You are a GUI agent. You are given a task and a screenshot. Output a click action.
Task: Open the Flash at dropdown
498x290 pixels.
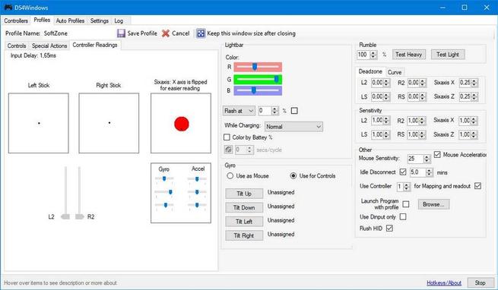pos(239,111)
